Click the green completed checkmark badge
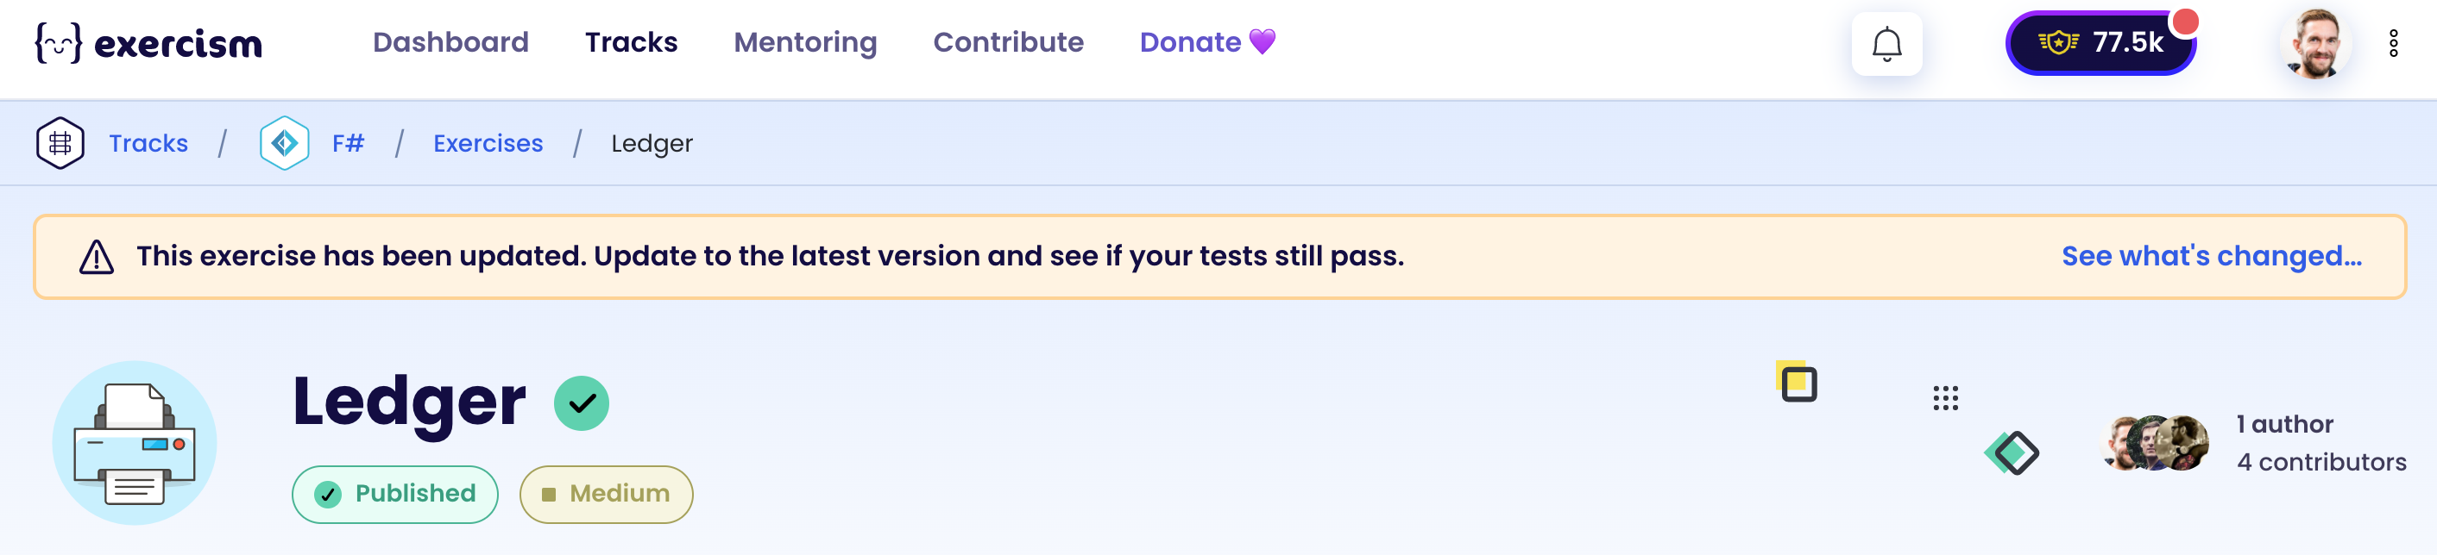 click(581, 403)
